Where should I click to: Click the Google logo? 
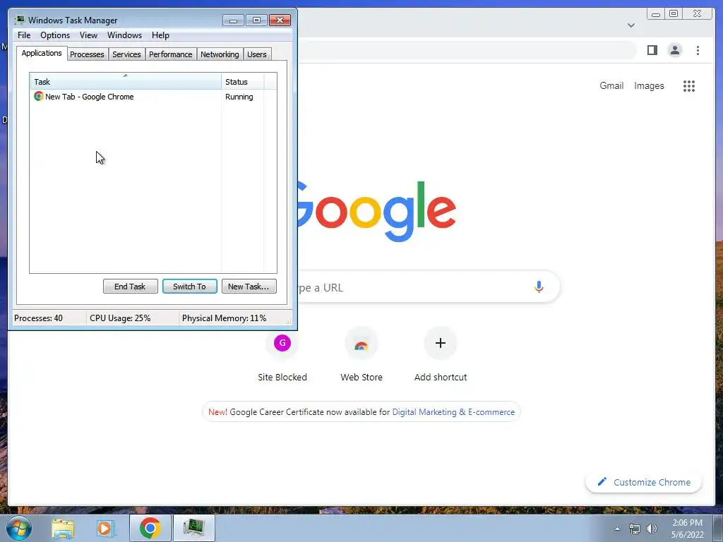pyautogui.click(x=377, y=212)
